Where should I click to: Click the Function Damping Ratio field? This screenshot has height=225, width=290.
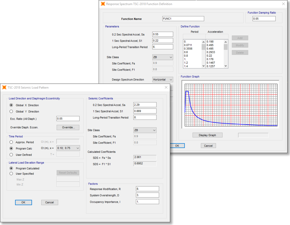[x=264, y=19]
